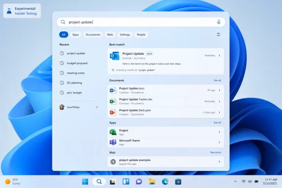Expand the Project app result chevron
This screenshot has height=188, width=282.
[x=219, y=132]
